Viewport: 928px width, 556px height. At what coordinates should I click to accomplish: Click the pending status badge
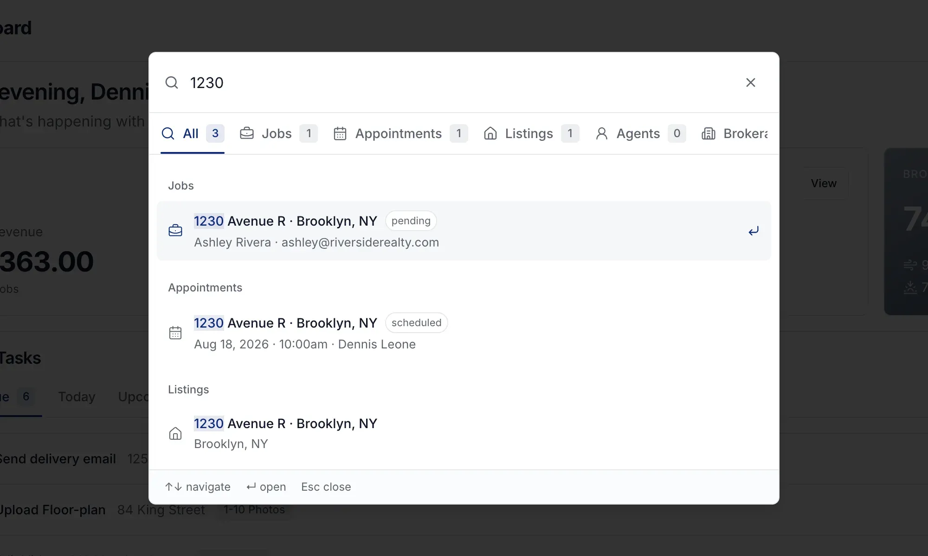pos(411,221)
